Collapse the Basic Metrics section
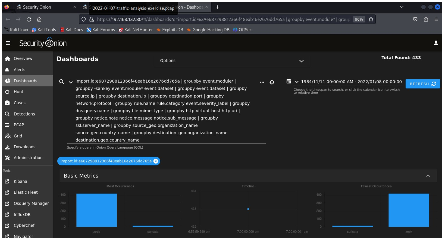 (428, 176)
